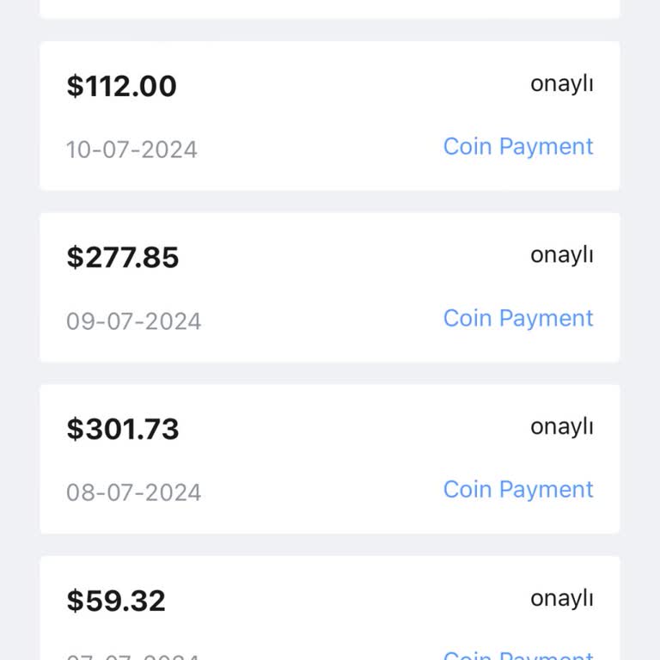Click the 08-07-2024 date label
This screenshot has height=660, width=660.
133,492
